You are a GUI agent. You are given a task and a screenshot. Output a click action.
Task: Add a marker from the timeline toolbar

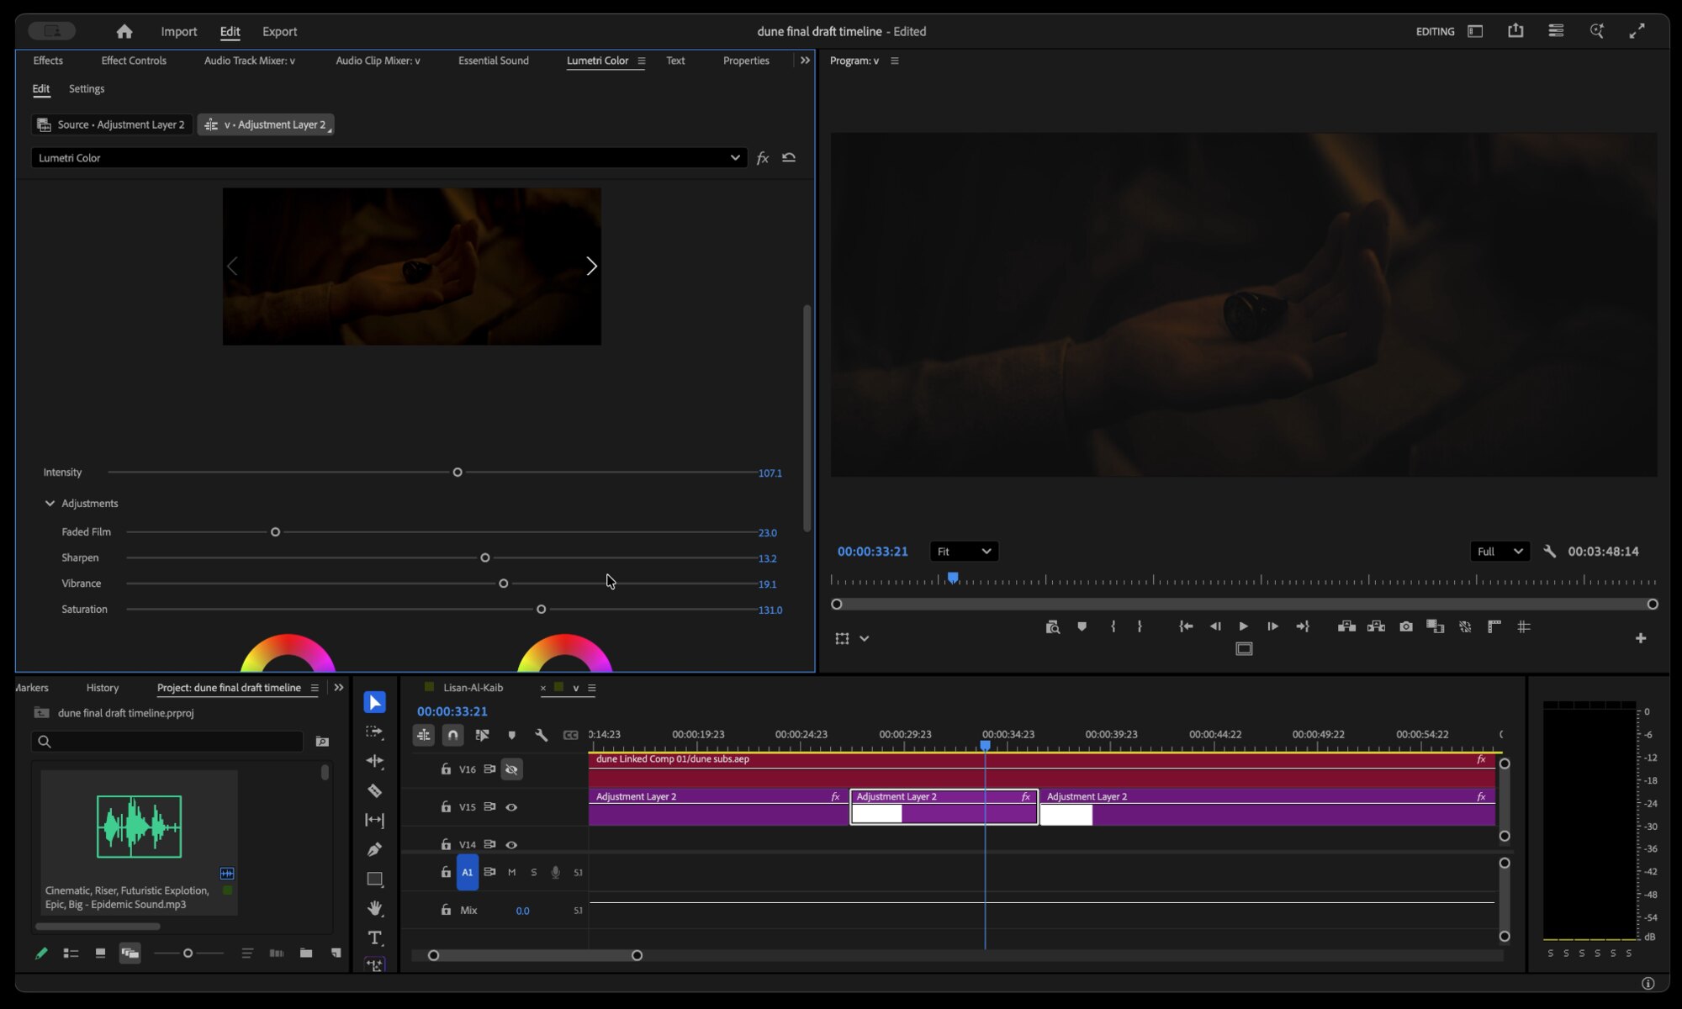(x=511, y=735)
